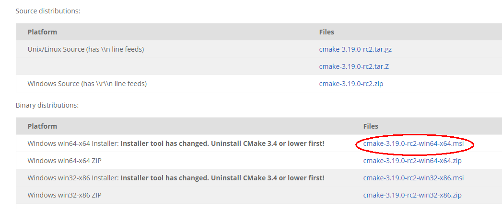Open the cmake-3.19.0-rc2.zip Windows source link
The height and width of the screenshot is (209, 502).
[351, 84]
